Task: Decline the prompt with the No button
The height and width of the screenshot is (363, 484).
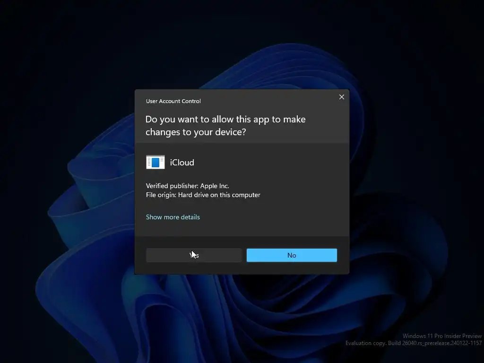Action: pyautogui.click(x=292, y=255)
